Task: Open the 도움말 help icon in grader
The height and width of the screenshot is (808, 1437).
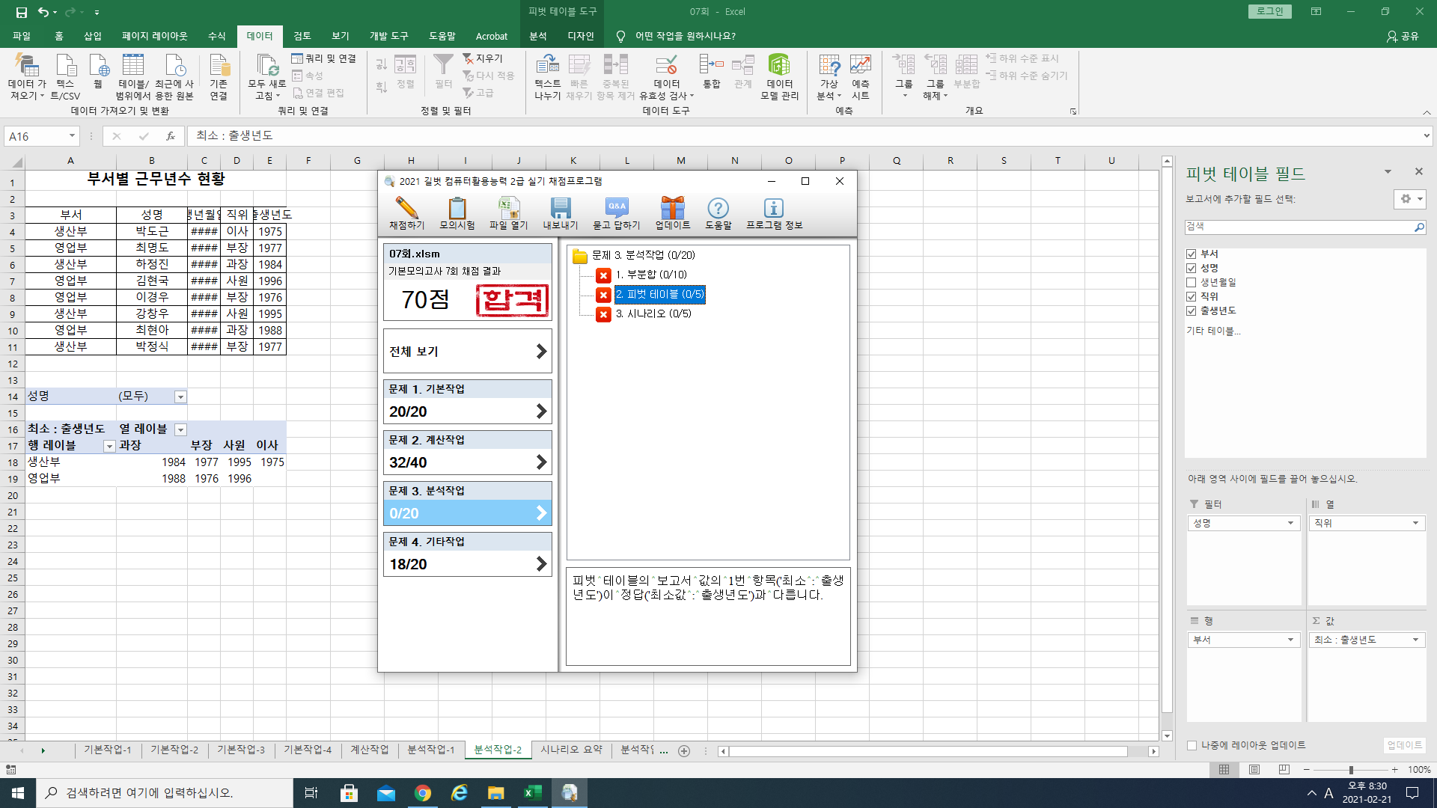Action: point(718,212)
